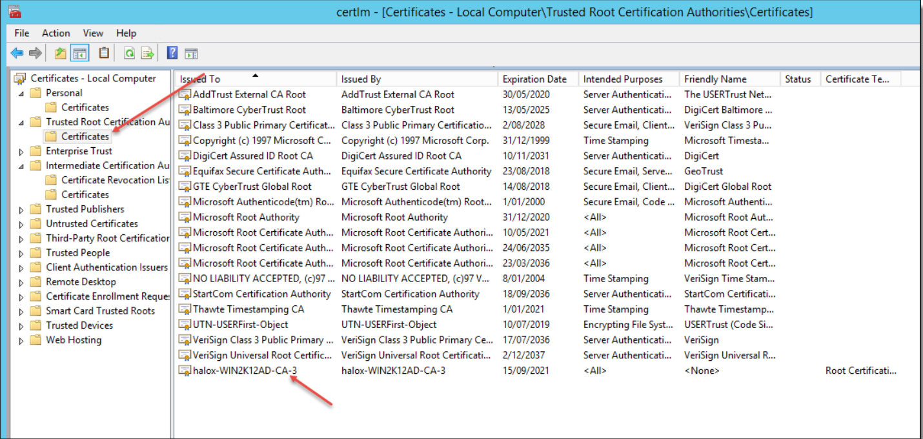Sort by the Expiration Date column header
Image resolution: width=923 pixels, height=439 pixels.
click(538, 79)
